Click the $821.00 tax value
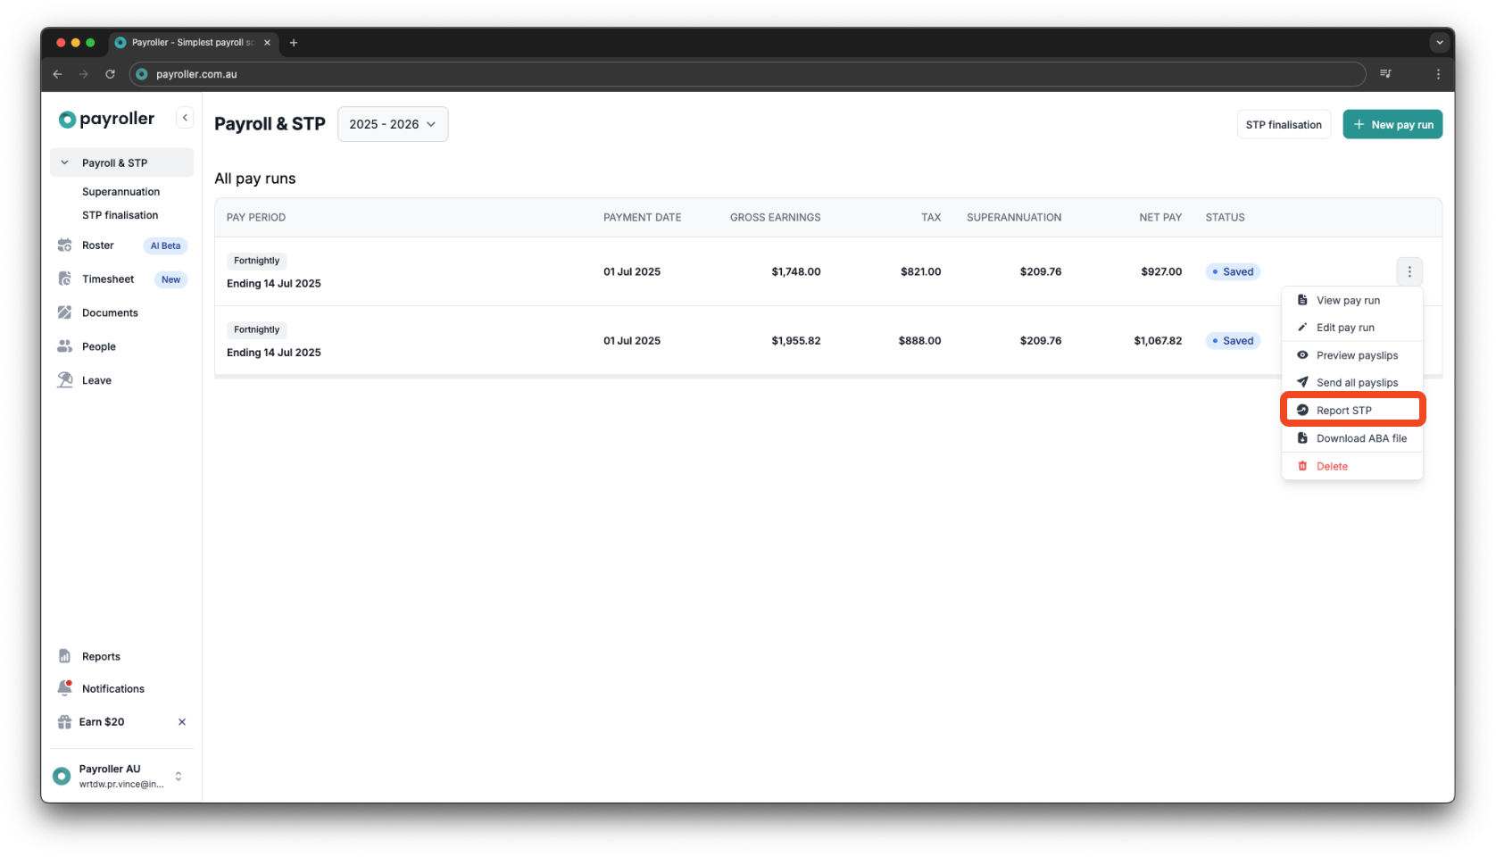 921,271
